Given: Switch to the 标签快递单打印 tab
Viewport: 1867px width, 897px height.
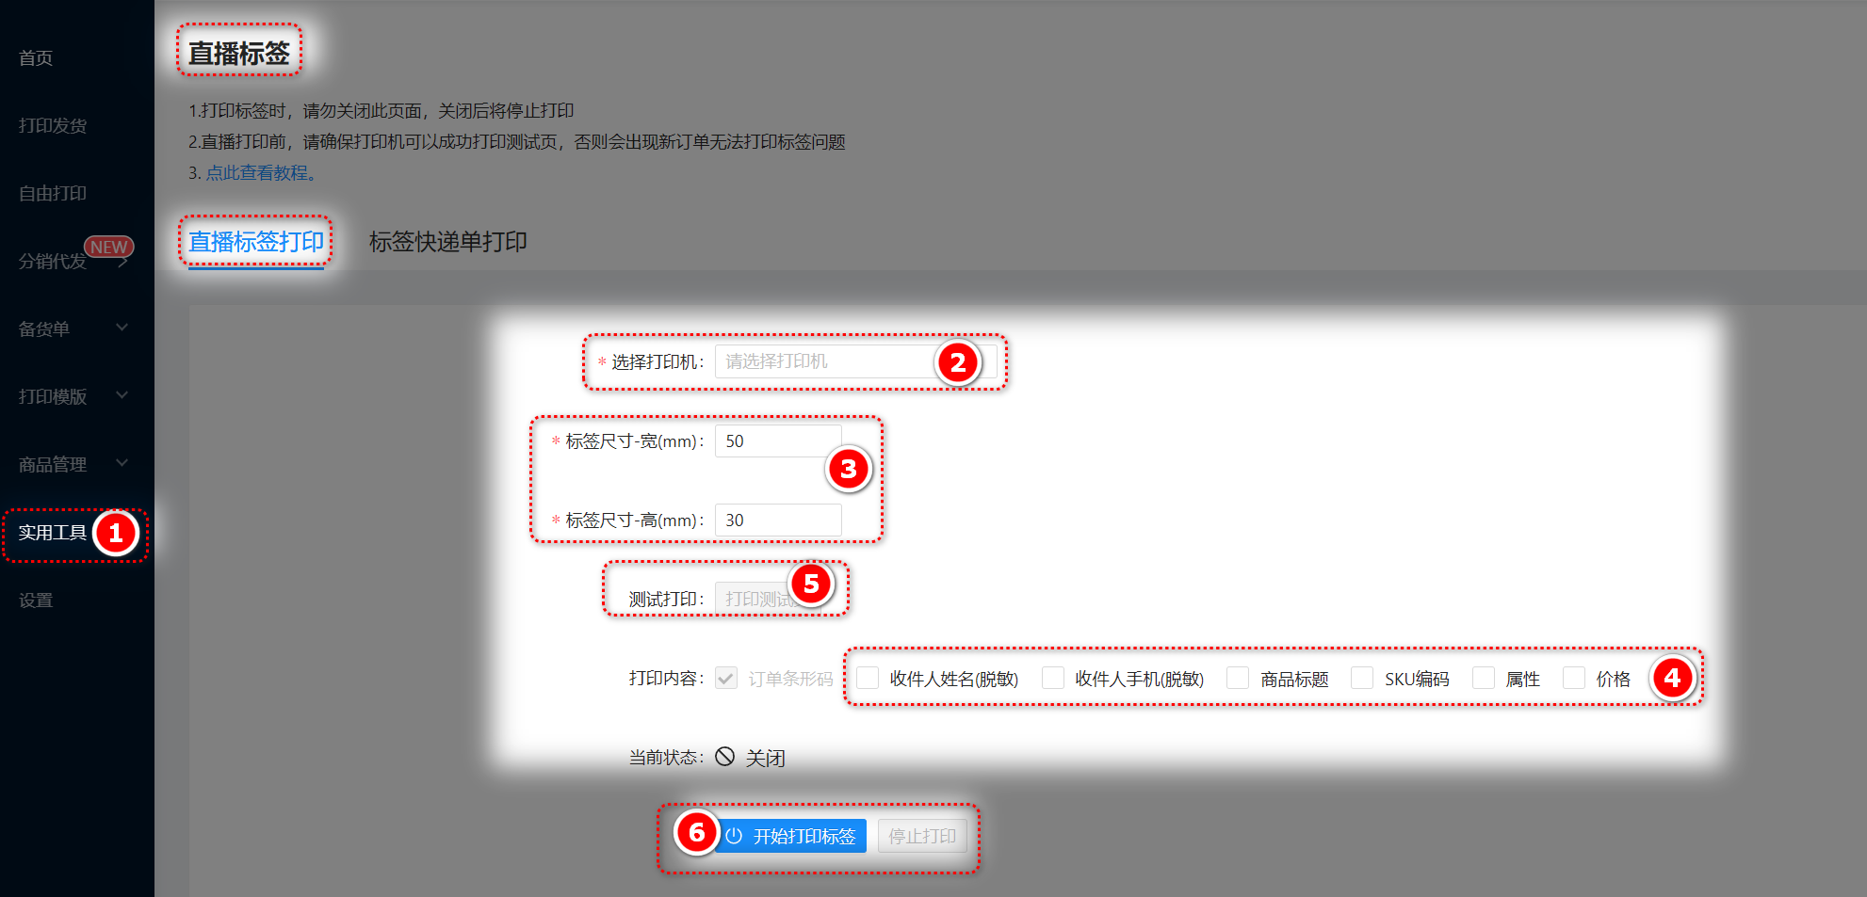Looking at the screenshot, I should [x=447, y=242].
